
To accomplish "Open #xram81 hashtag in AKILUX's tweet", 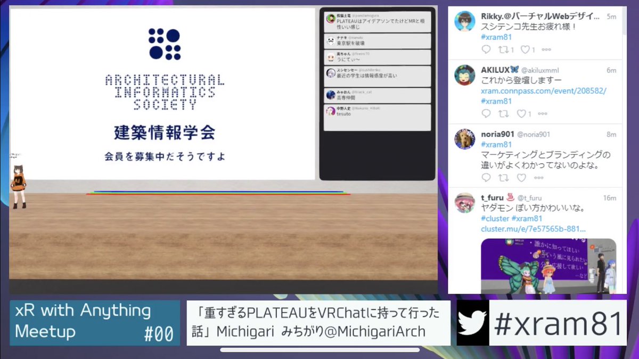I will (x=496, y=101).
